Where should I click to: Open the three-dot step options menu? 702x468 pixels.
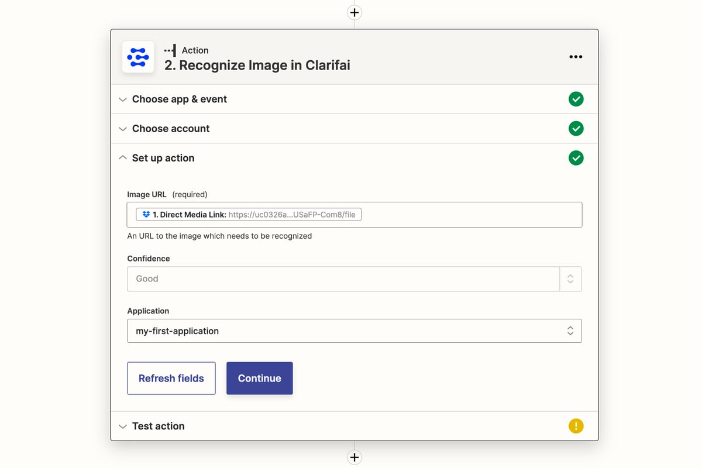576,57
